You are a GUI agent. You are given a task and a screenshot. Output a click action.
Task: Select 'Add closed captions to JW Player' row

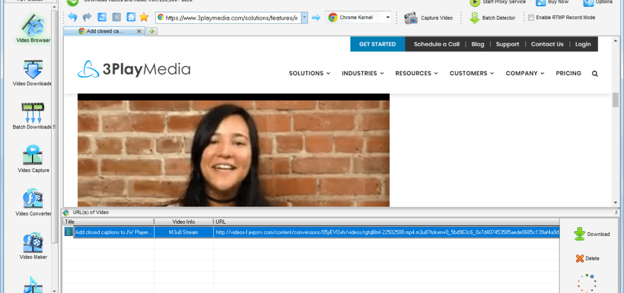point(311,232)
